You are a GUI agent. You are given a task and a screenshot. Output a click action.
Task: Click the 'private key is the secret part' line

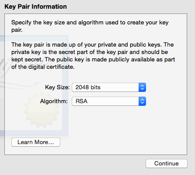click(90, 52)
